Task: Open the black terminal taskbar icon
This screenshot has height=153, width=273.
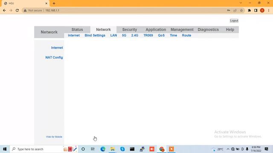Action: 132,149
